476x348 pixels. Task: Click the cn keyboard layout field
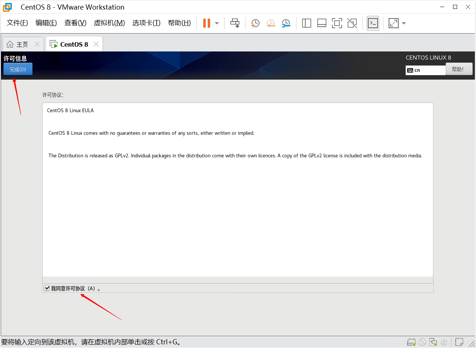[x=426, y=70]
